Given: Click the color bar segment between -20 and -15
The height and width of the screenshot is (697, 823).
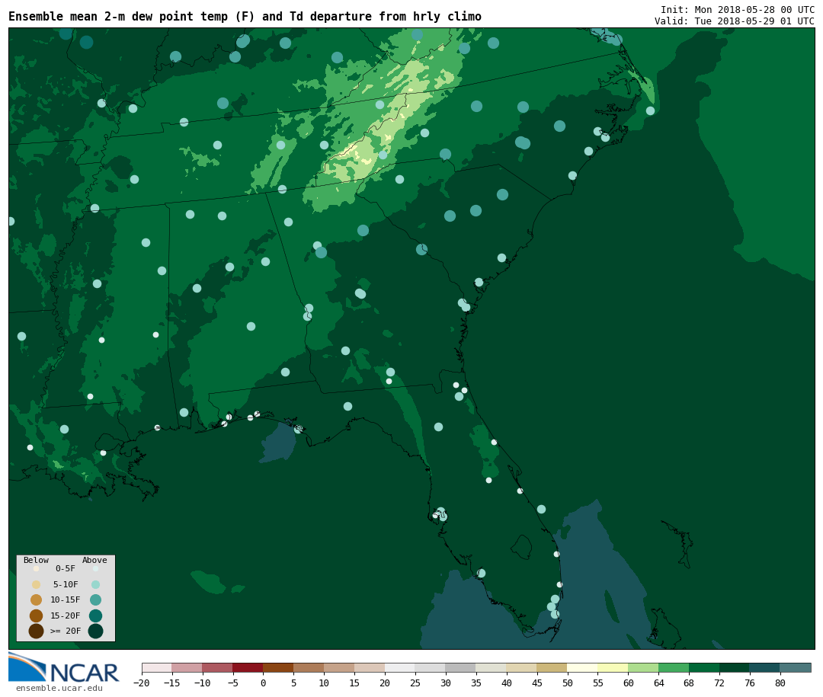Looking at the screenshot, I should click(x=157, y=667).
